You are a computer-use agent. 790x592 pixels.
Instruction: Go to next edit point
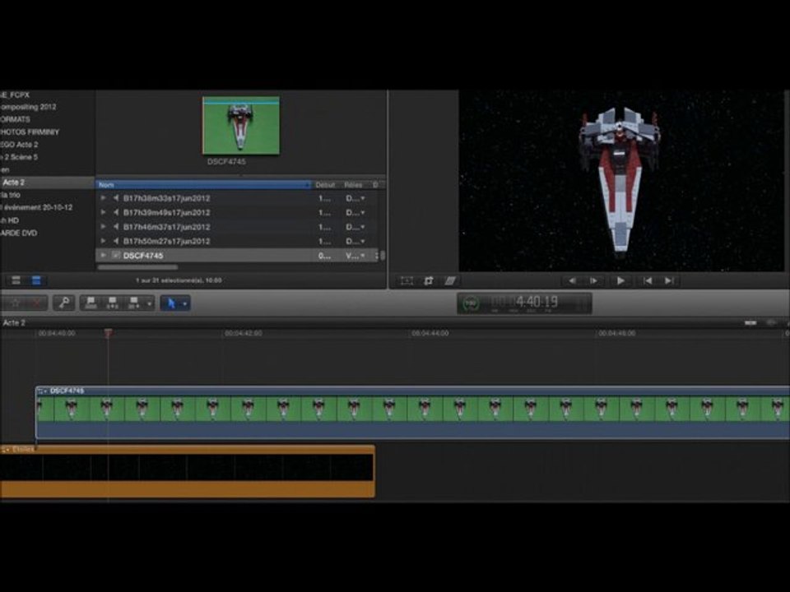669,281
